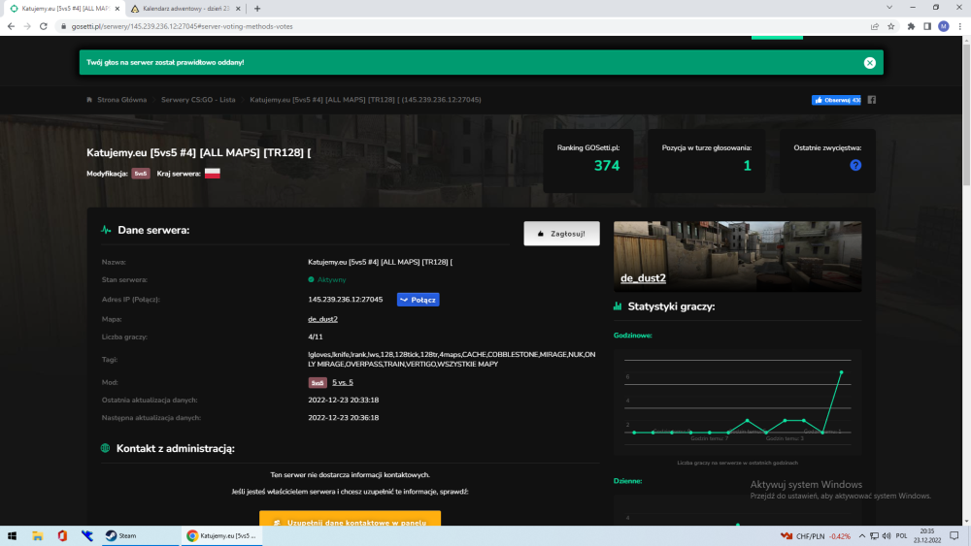Image resolution: width=971 pixels, height=546 pixels.
Task: Click the POL language indicator
Action: point(902,536)
